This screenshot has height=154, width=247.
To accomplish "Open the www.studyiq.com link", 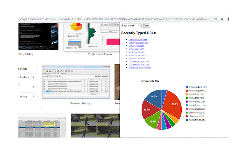I will point(138,40).
